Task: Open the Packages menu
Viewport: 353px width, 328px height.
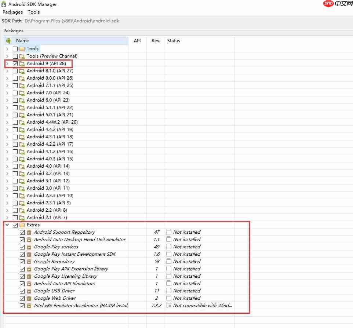Action: [12, 12]
